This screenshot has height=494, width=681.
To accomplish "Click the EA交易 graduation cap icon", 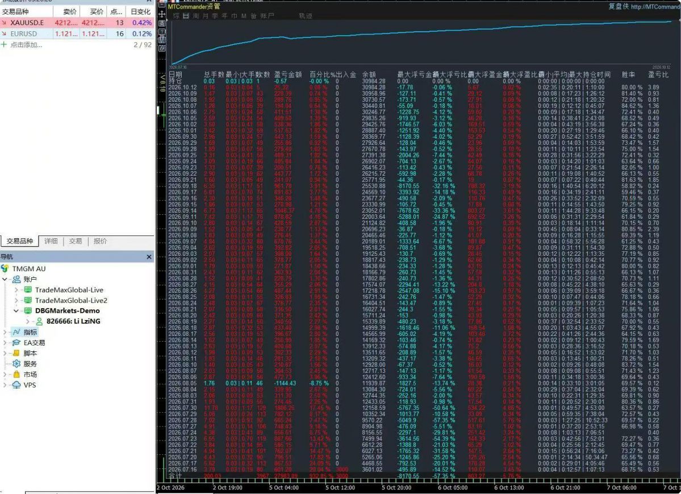I will pyautogui.click(x=16, y=343).
